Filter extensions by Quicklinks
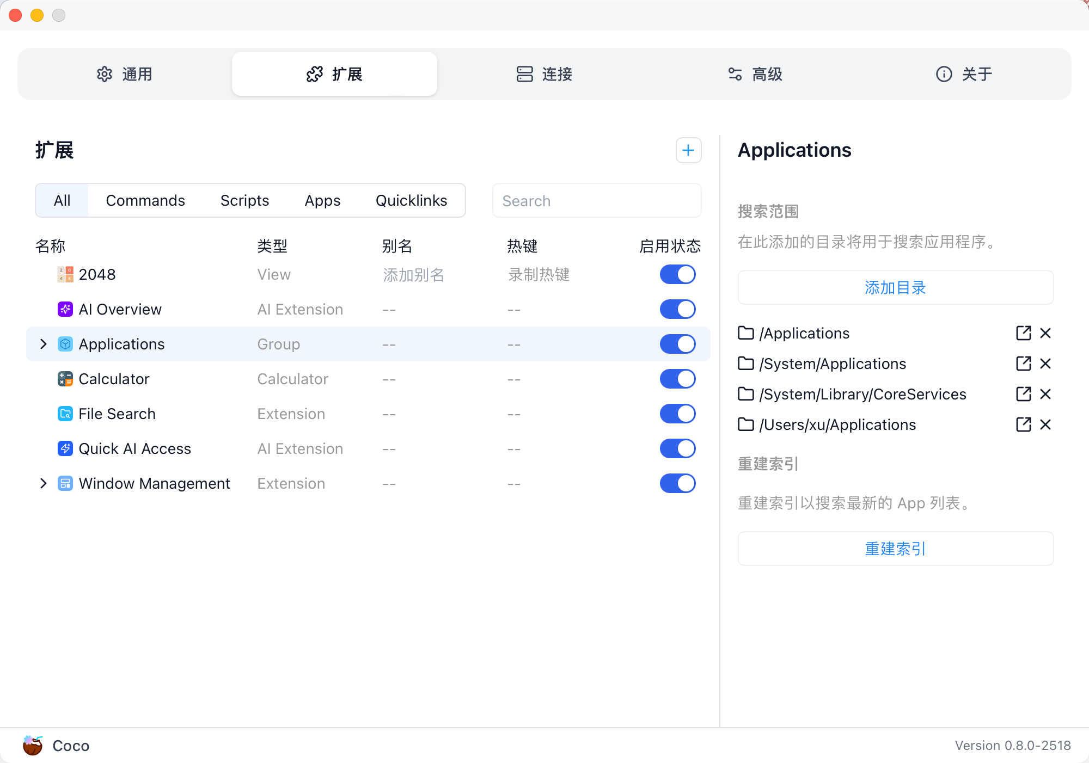1089x763 pixels. 411,200
